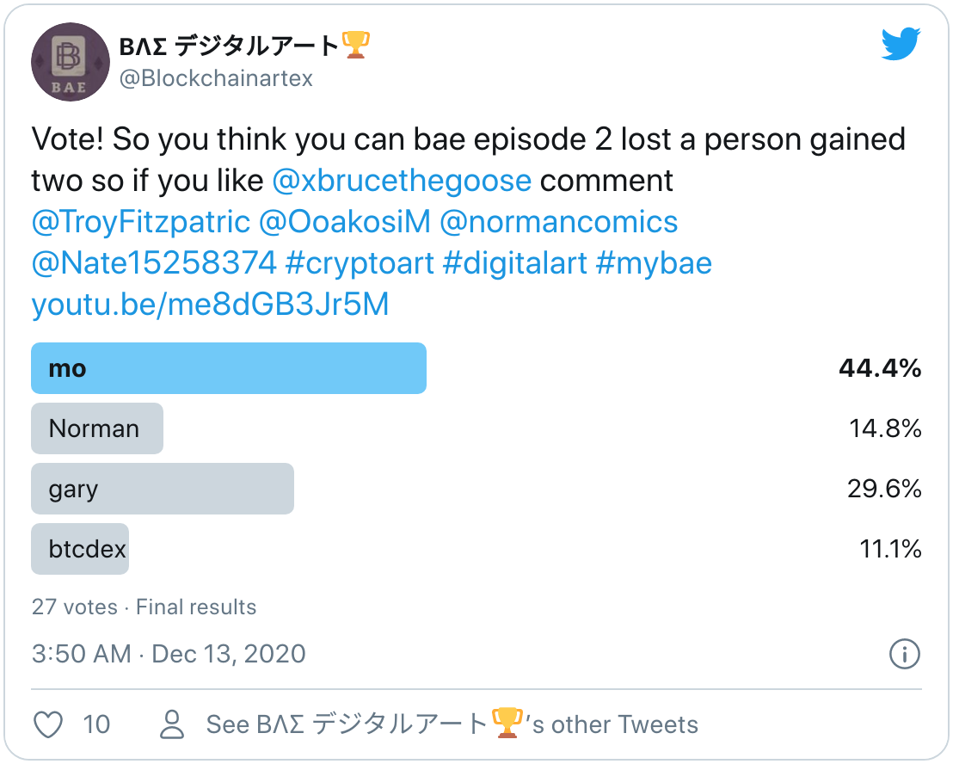
Task: Follow the #mybae hashtag
Action: [x=654, y=263]
